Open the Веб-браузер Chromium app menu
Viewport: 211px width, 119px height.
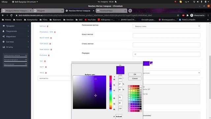coord(25,2)
